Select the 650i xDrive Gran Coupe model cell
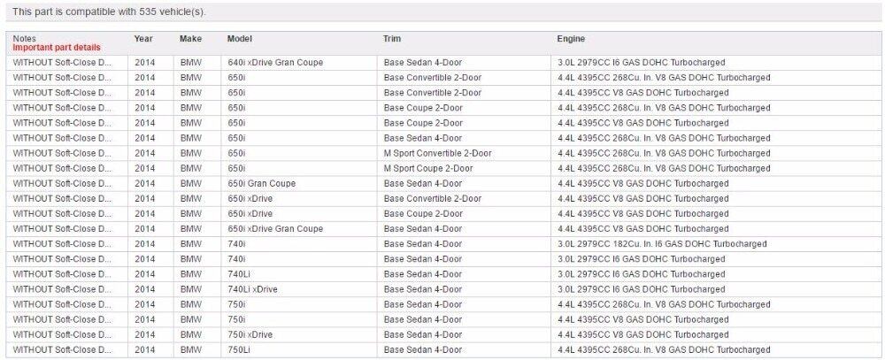The width and height of the screenshot is (885, 360). point(275,228)
